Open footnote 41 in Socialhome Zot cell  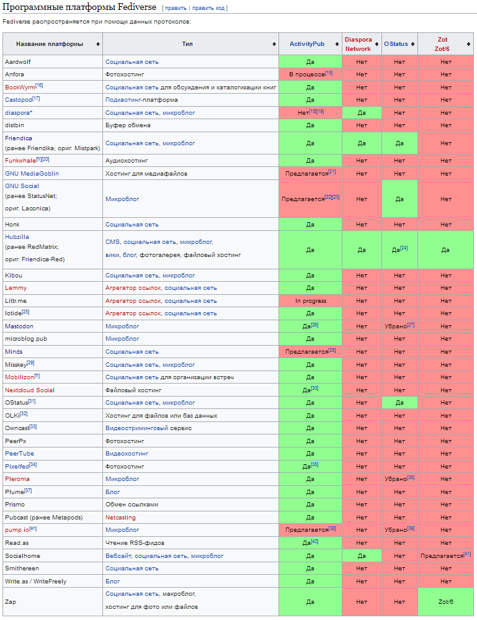coord(466,554)
